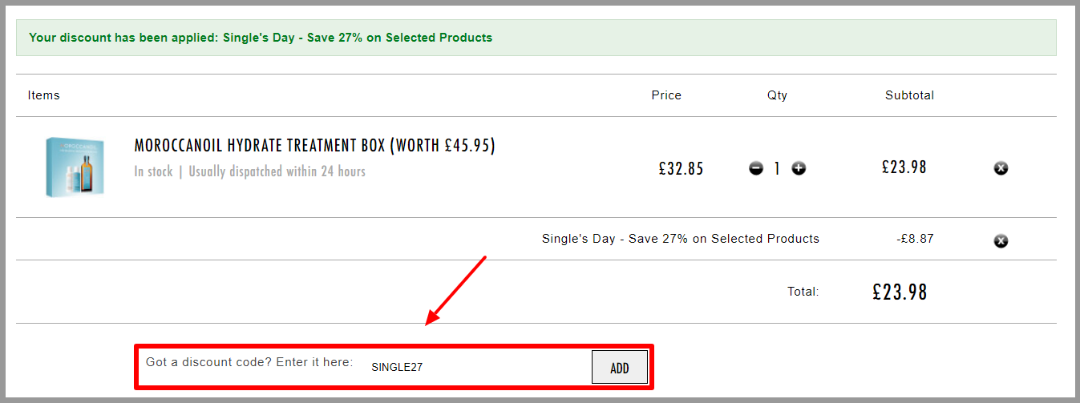Viewport: 1080px width, 403px height.
Task: Remove the Moroccanoil Treatment Box item
Action: [x=1001, y=168]
